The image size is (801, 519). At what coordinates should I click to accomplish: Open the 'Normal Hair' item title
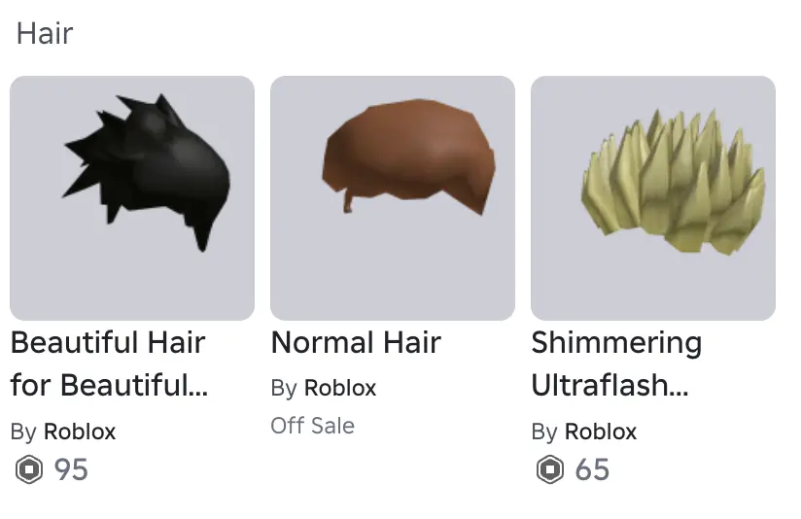point(356,342)
